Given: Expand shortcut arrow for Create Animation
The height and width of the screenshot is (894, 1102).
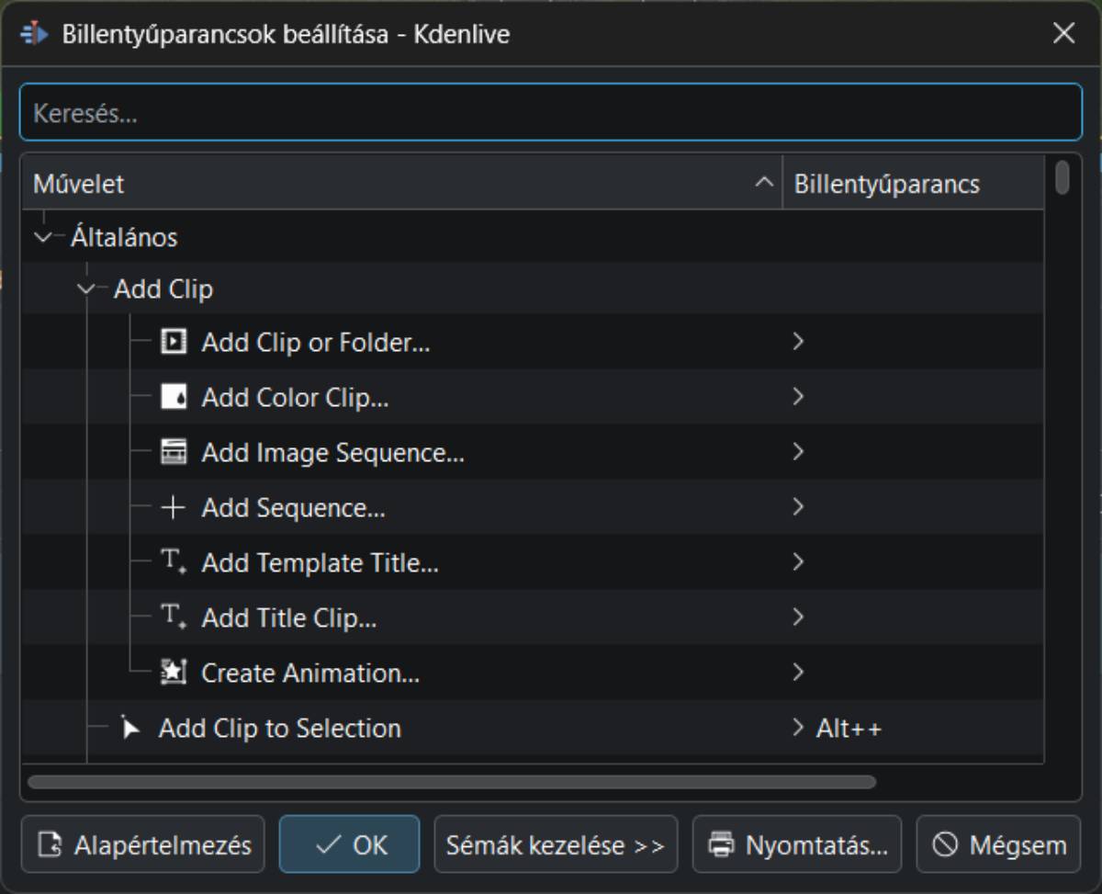Looking at the screenshot, I should [x=797, y=673].
